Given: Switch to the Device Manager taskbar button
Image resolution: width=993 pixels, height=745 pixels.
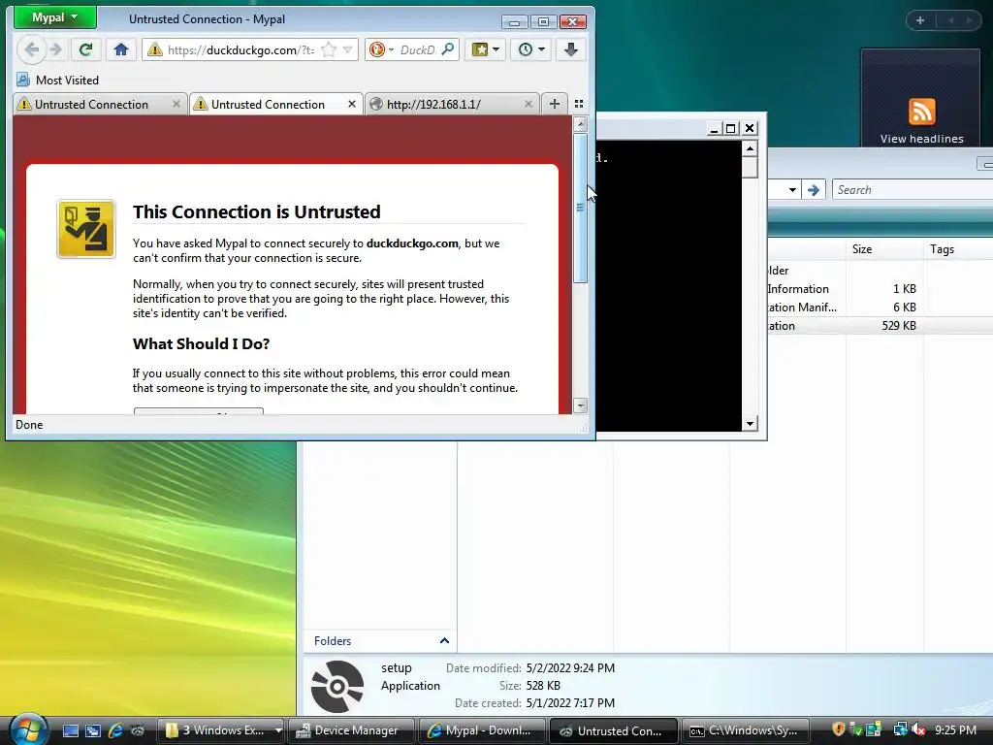Looking at the screenshot, I should tap(351, 730).
